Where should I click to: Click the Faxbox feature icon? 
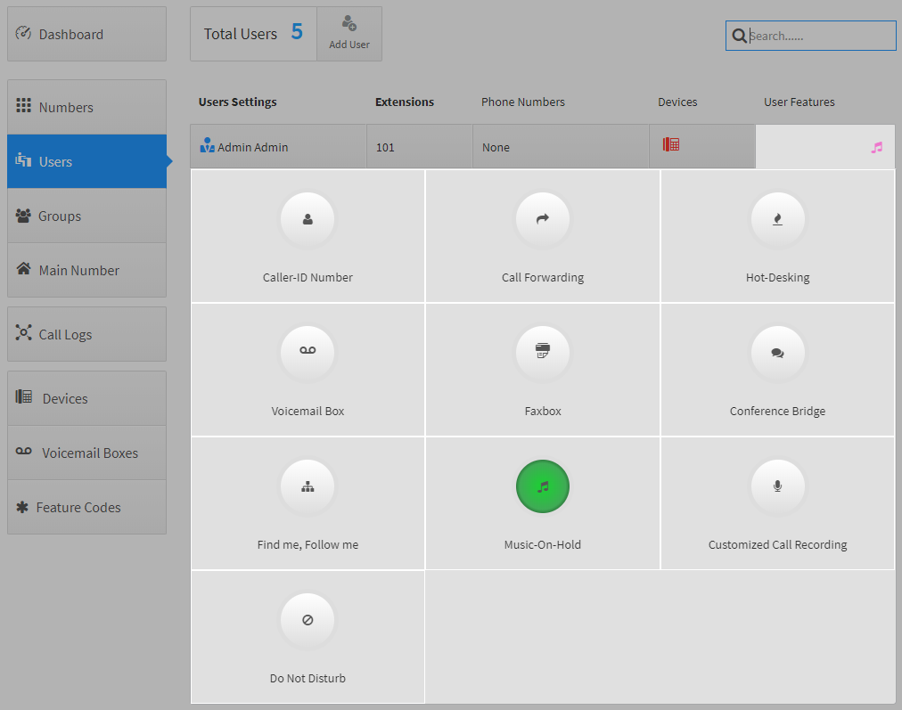point(543,353)
